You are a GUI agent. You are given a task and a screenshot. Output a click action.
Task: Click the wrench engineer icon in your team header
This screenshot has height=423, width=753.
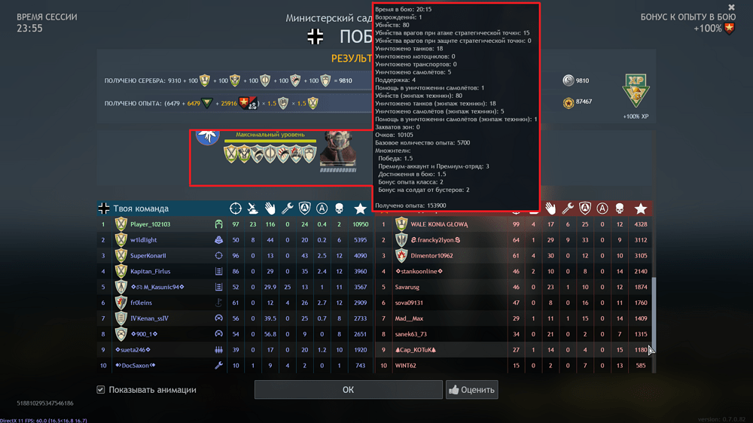coord(287,208)
